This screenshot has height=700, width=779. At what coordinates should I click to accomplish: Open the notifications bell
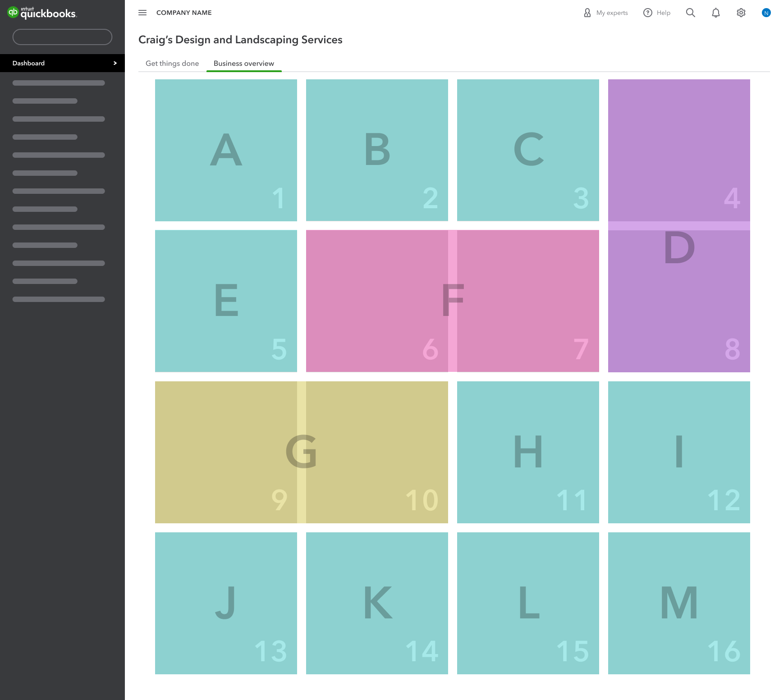click(715, 13)
